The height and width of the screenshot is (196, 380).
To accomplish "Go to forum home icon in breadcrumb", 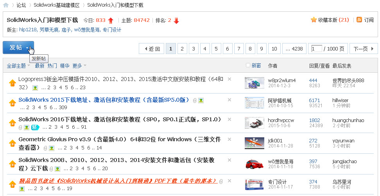I will (6, 5).
